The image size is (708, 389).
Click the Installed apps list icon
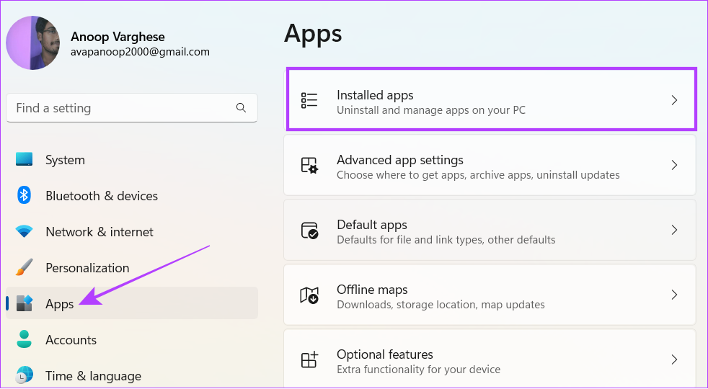pyautogui.click(x=309, y=100)
